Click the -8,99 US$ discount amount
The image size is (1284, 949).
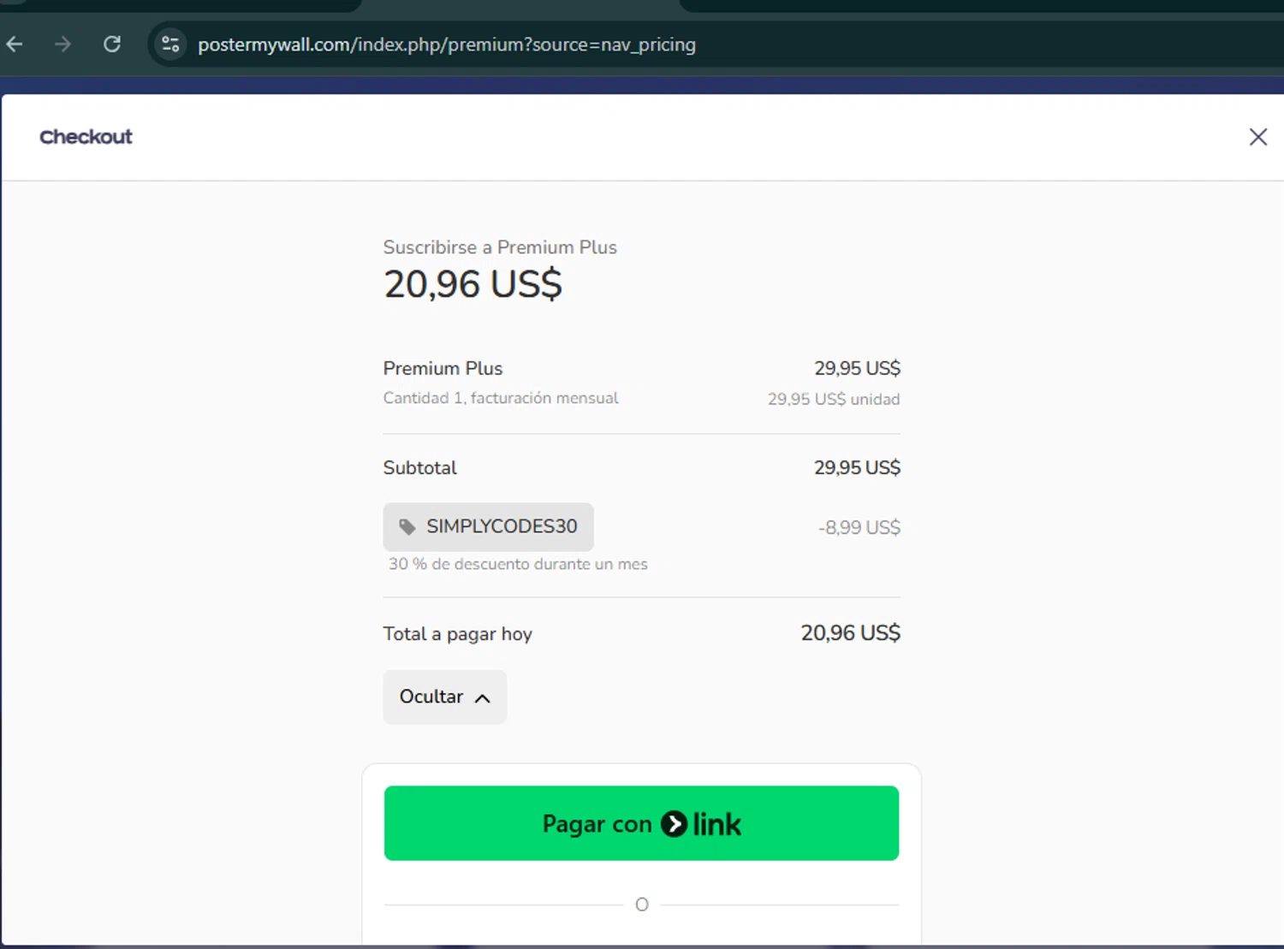click(859, 527)
